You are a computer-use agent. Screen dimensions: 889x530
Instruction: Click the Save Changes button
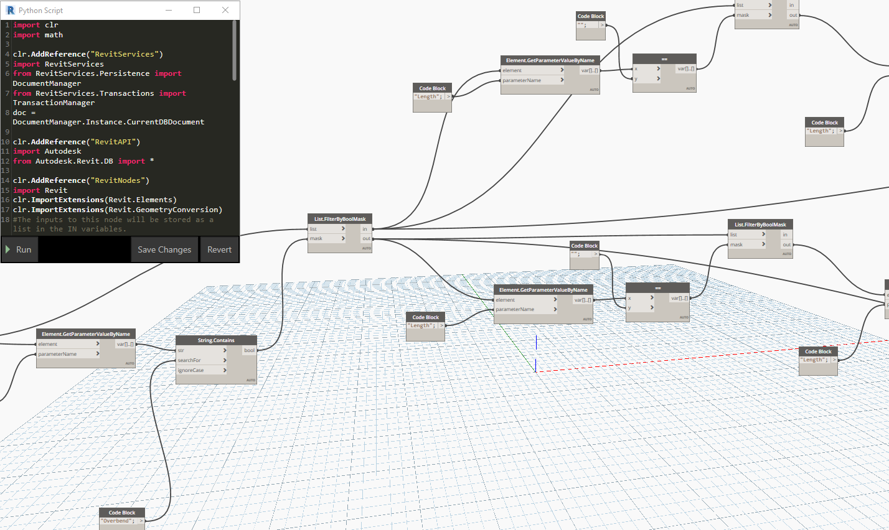click(x=164, y=249)
